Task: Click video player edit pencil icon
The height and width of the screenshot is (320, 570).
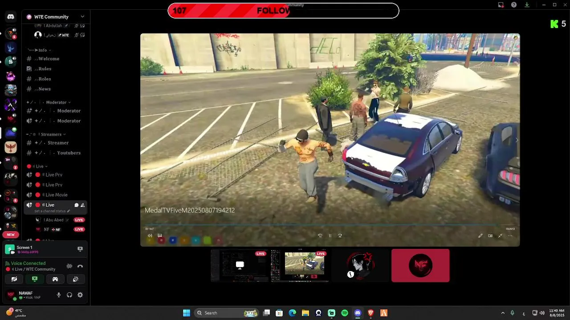Action: click(x=480, y=236)
